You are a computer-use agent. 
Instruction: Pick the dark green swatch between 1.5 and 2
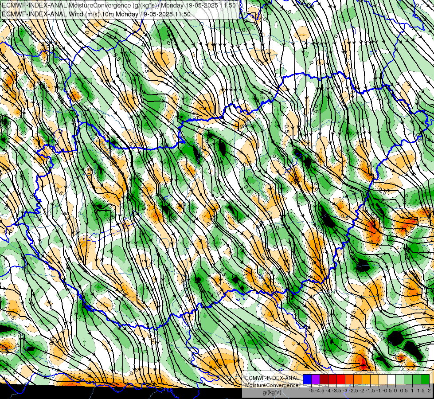coord(425,379)
